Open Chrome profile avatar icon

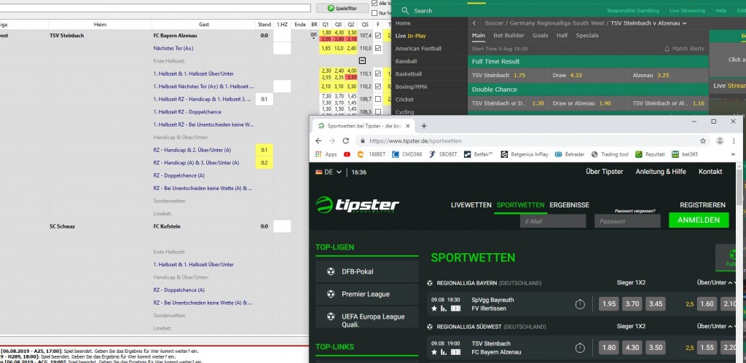click(720, 140)
